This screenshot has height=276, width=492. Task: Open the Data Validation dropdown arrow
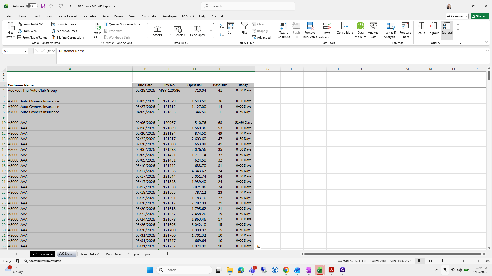[334, 37]
